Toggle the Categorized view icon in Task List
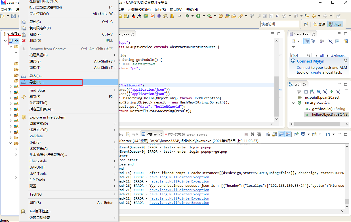The height and width of the screenshot is (222, 351). click(x=307, y=42)
